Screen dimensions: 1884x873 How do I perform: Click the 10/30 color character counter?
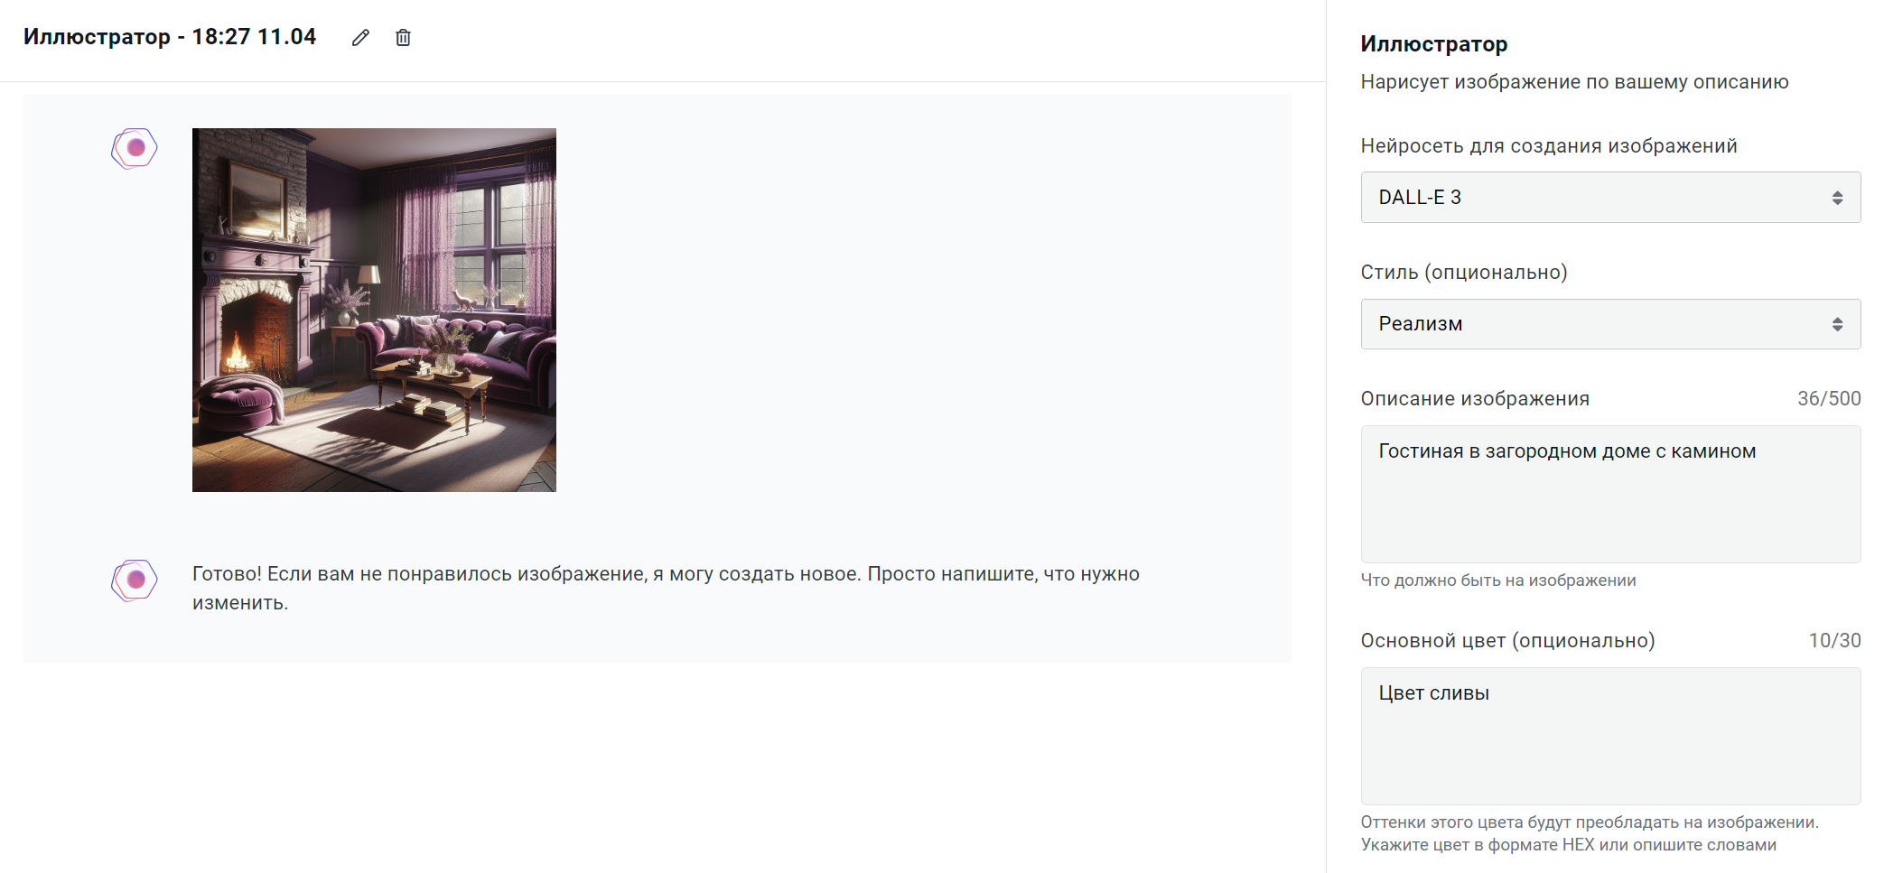pyautogui.click(x=1834, y=640)
